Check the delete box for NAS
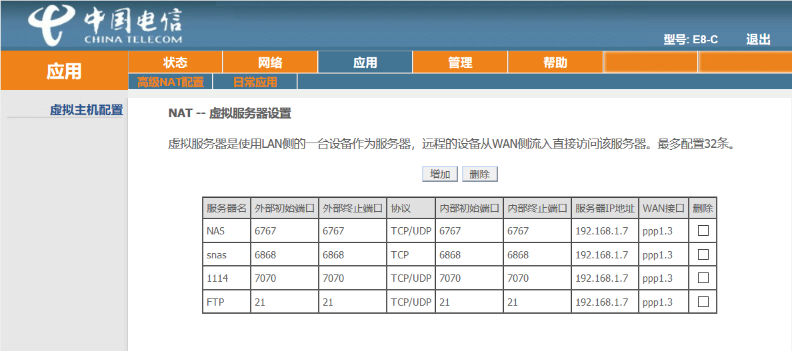This screenshot has height=351, width=792. (703, 230)
